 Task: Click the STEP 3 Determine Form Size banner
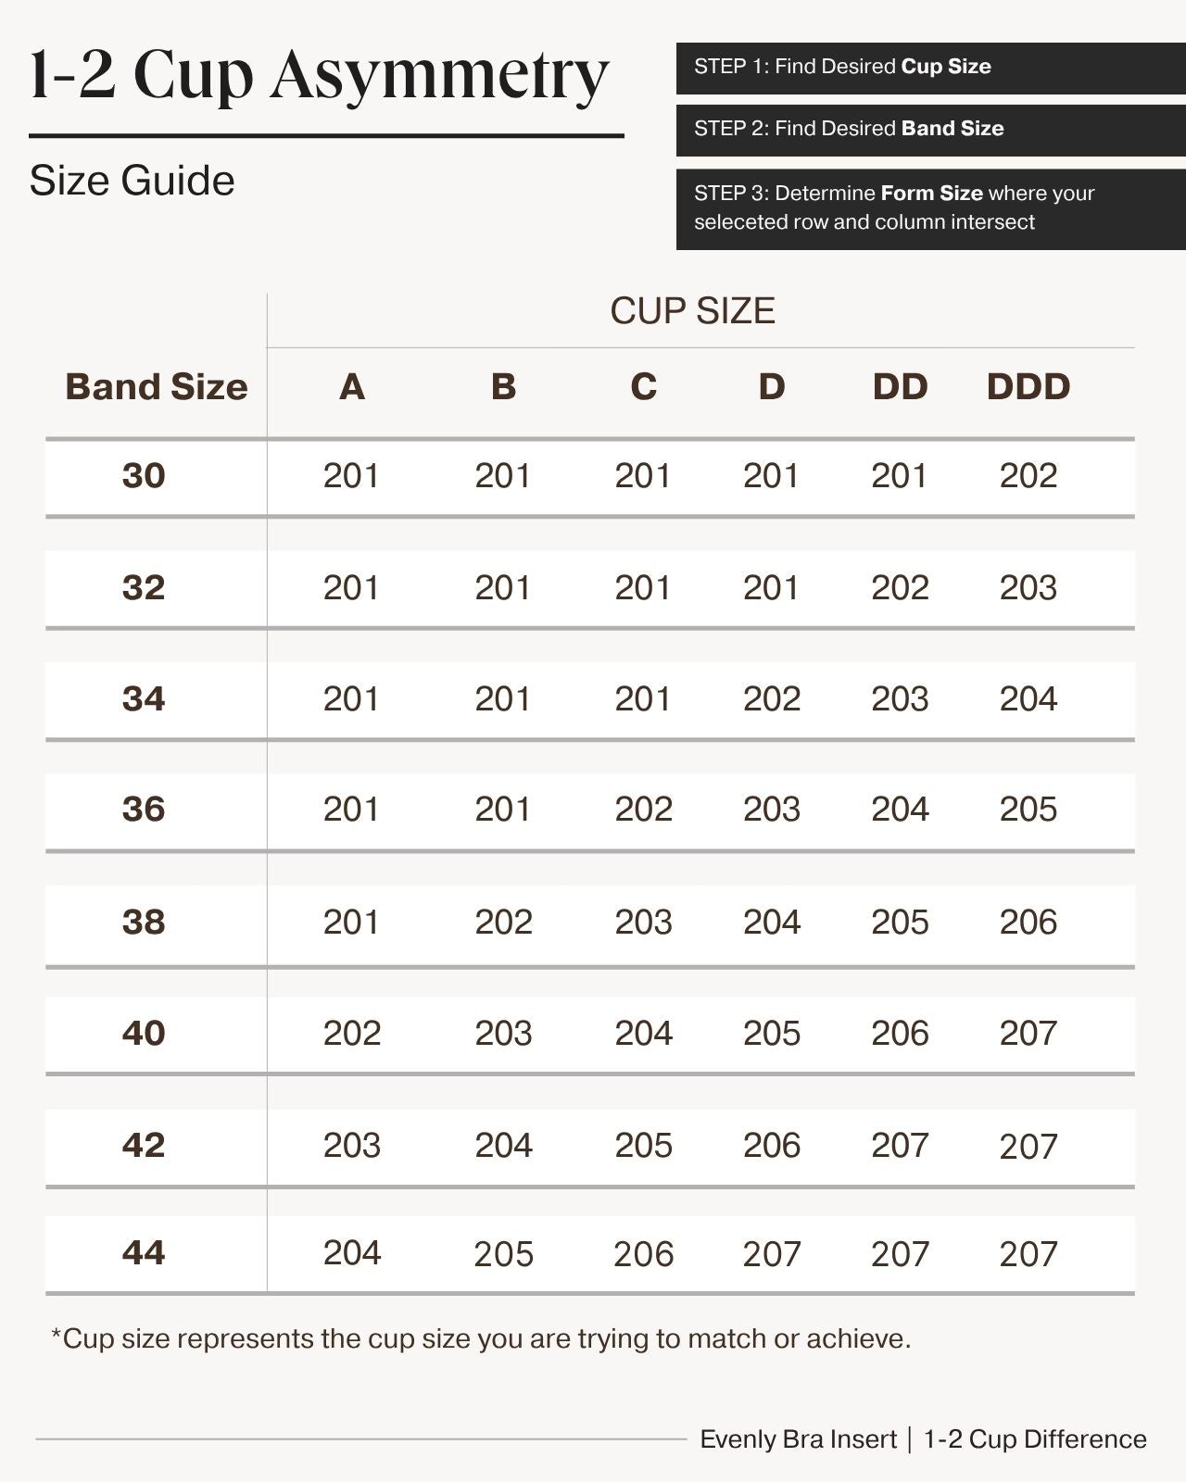[x=930, y=208]
